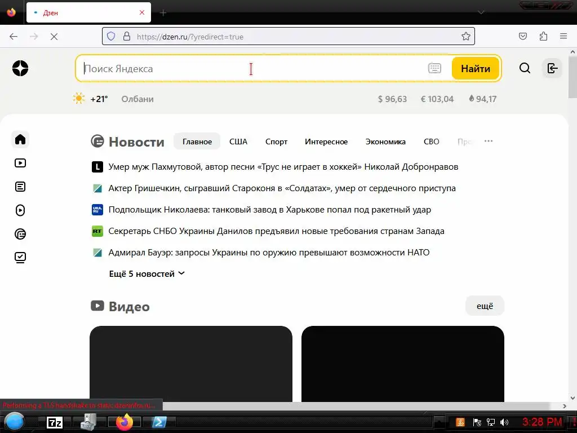Open the left video thumbnail
577x433 pixels.
191,364
